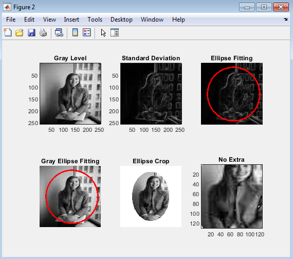Click the MATLAB logo in the title bar
Image resolution: width=293 pixels, height=259 pixels.
coord(7,7)
